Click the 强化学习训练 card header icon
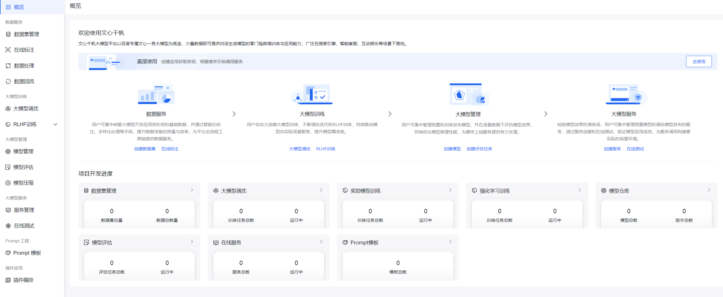This screenshot has height=297, width=723. pos(474,190)
